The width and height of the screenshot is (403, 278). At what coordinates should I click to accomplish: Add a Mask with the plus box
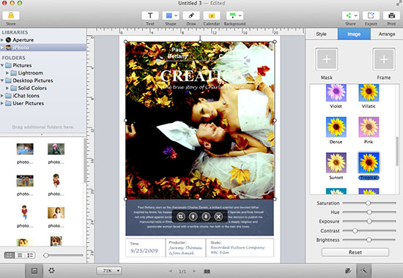(326, 59)
